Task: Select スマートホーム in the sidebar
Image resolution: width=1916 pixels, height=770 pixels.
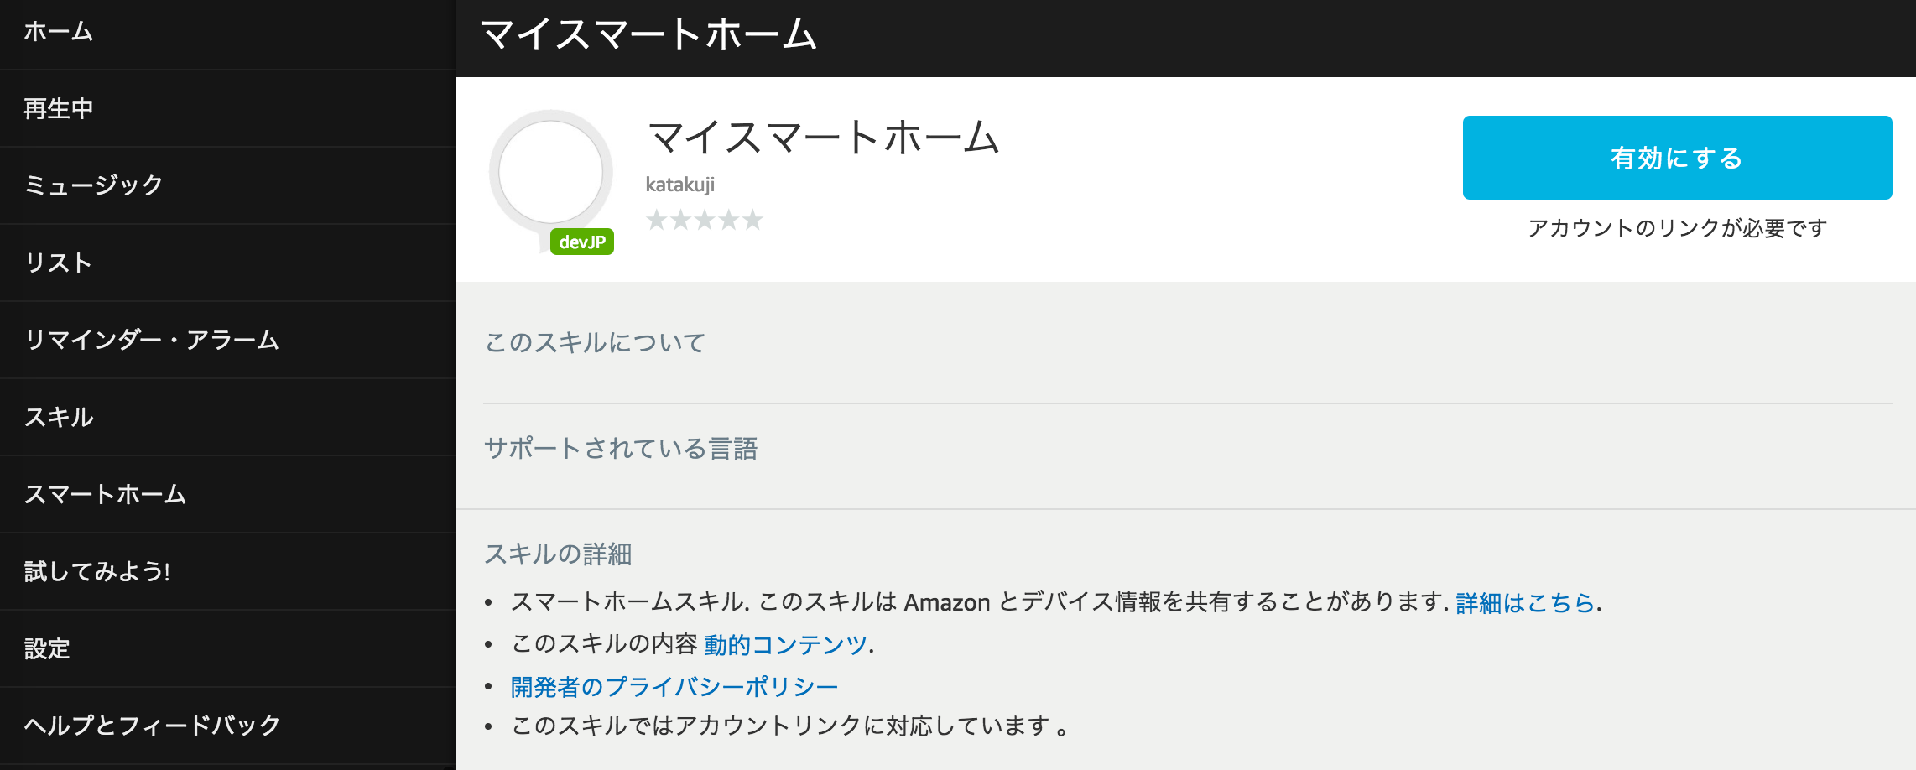Action: tap(106, 494)
